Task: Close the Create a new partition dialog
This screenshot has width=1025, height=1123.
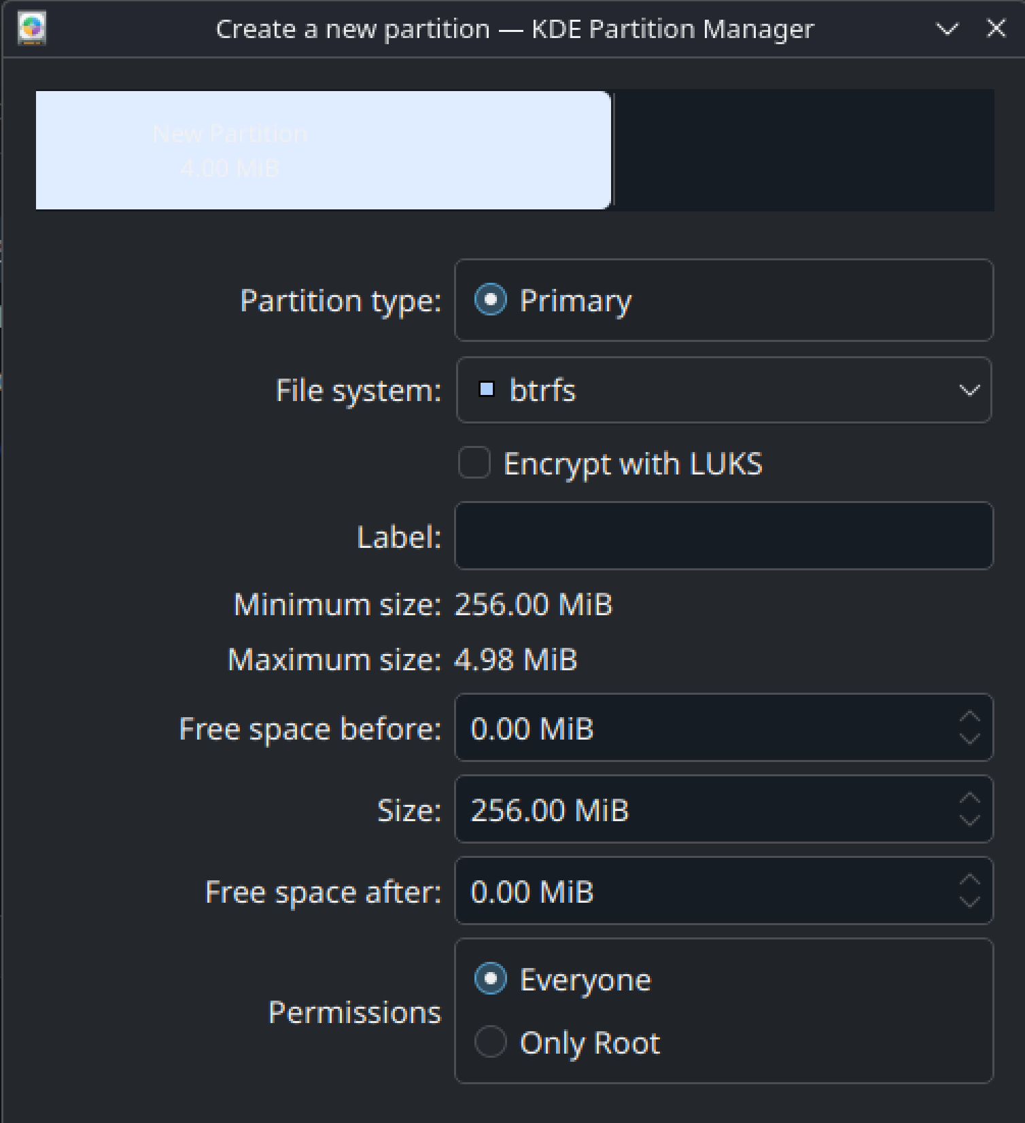Action: pyautogui.click(x=996, y=29)
